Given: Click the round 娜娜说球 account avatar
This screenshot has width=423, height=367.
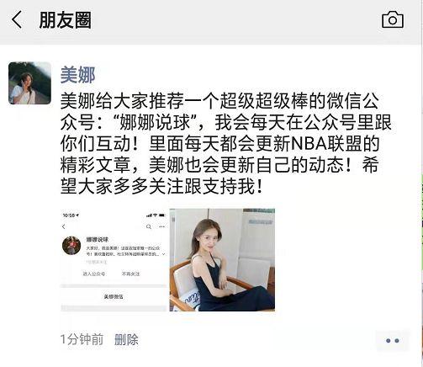Looking at the screenshot, I should click(71, 246).
